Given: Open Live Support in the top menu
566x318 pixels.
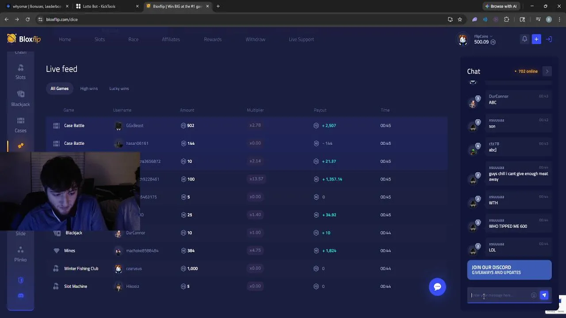Looking at the screenshot, I should pyautogui.click(x=301, y=39).
